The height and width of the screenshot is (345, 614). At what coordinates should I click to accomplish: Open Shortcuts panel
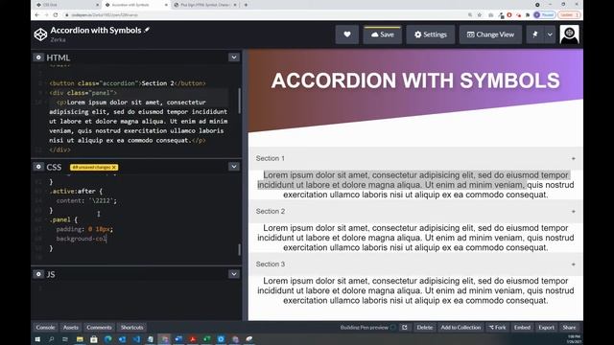point(132,328)
